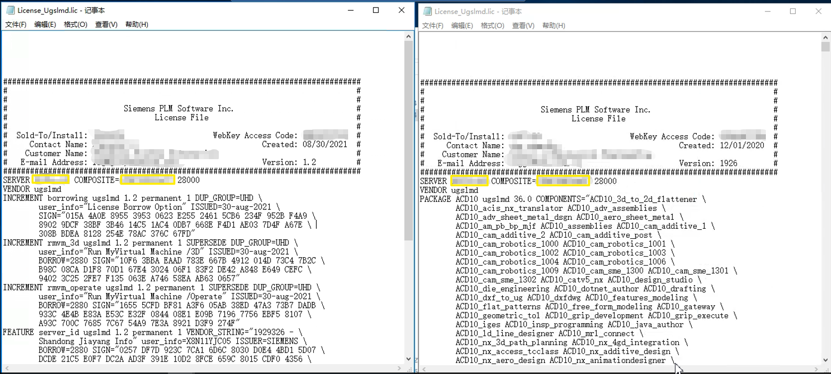Click "Siemens PLM Software Inc." in right window
Screen dimensions: 831x374
(596, 109)
